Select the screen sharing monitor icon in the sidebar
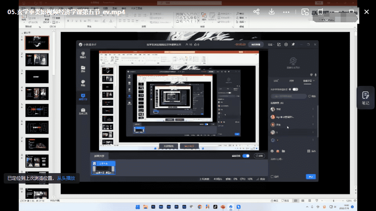376x211 pixels. coord(83,97)
